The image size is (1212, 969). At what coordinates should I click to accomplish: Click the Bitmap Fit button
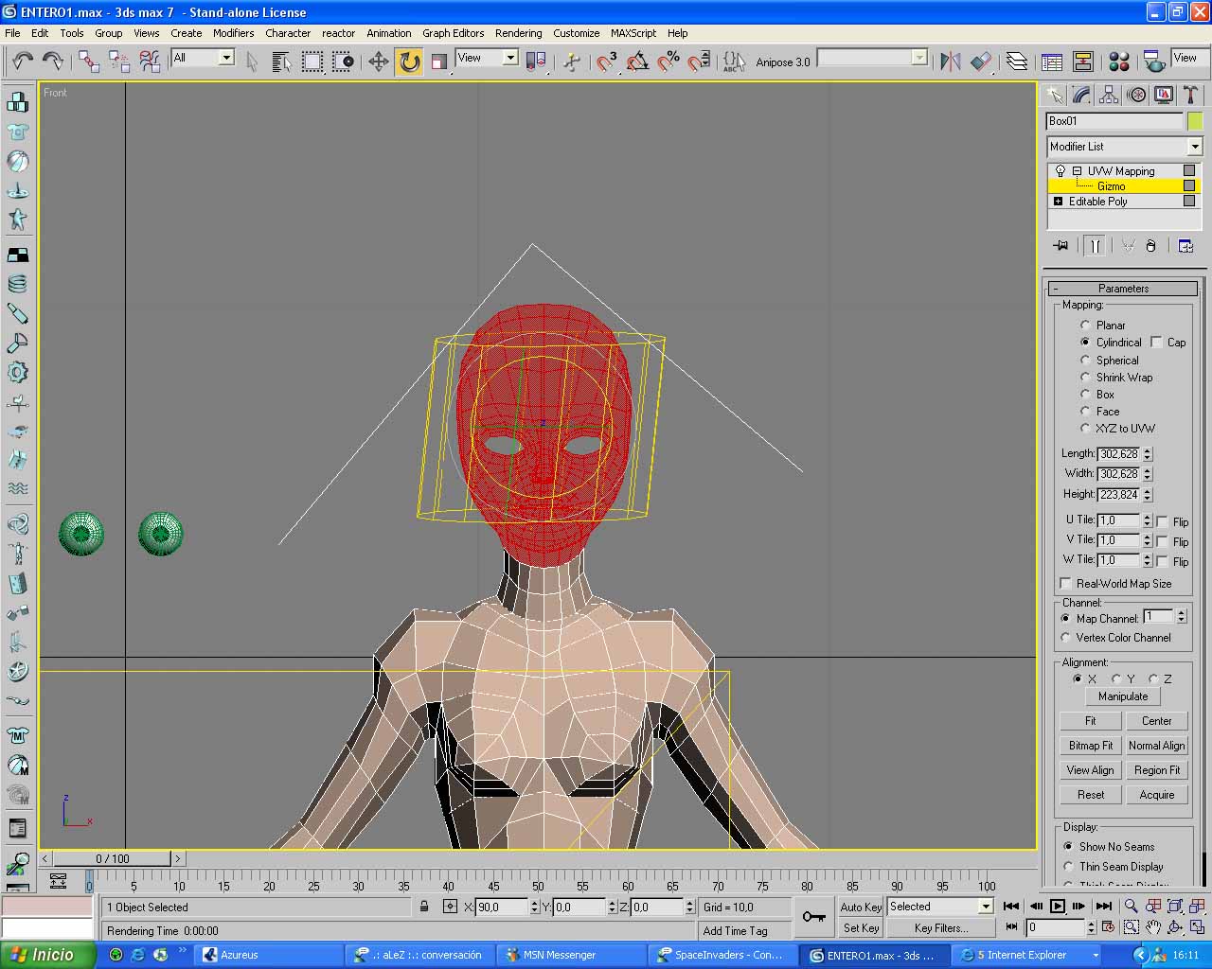1090,746
